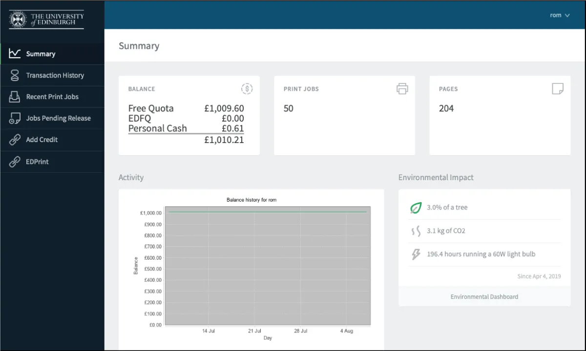This screenshot has height=351, width=586.
Task: Select the CO2 steam icon
Action: coord(416,230)
